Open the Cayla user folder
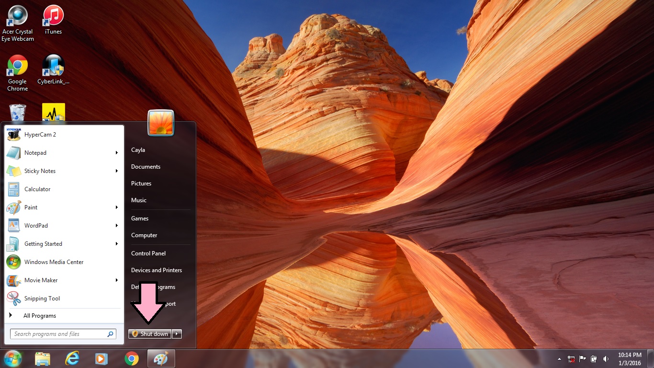654x368 pixels. point(138,150)
